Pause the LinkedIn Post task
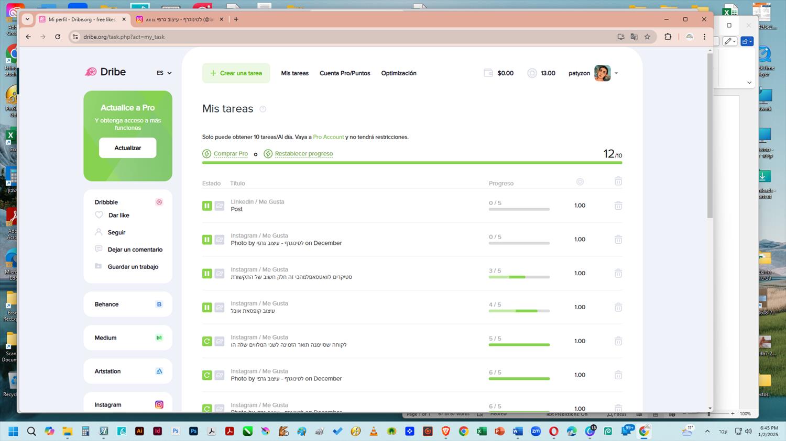786x441 pixels. [207, 206]
